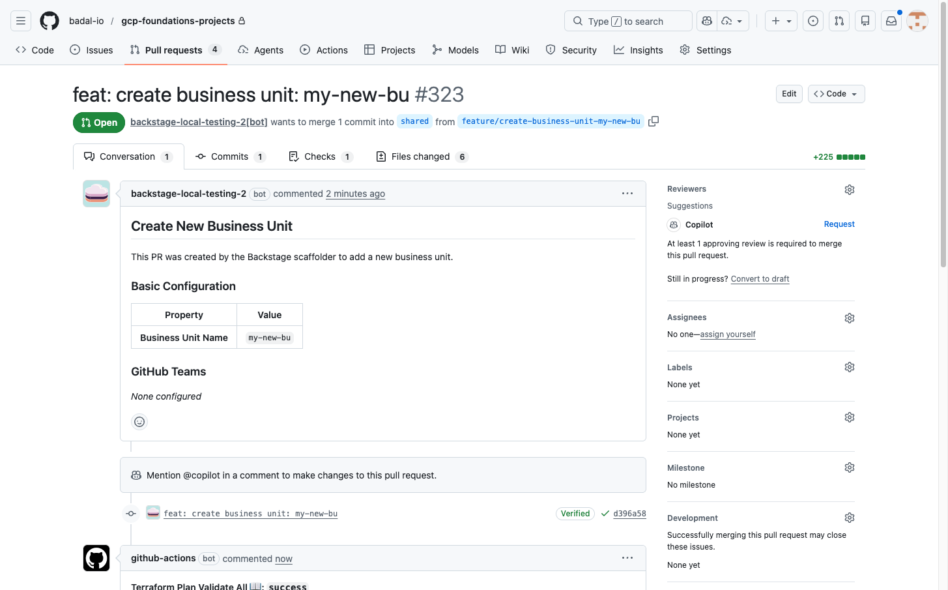
Task: Click the 'assign yourself' link
Action: click(728, 334)
